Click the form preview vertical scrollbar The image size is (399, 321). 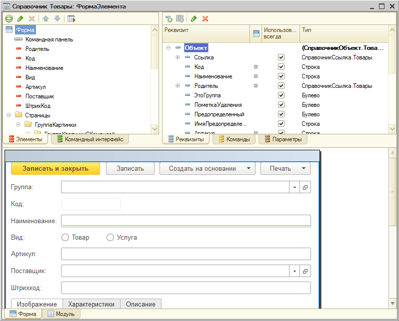(x=392, y=228)
